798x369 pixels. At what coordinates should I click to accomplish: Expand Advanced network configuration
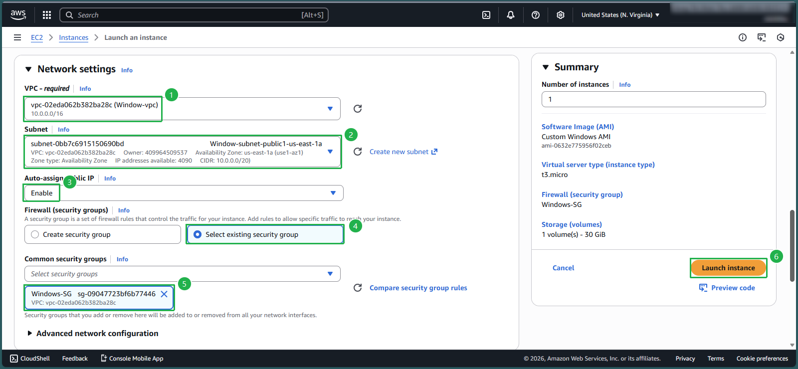click(30, 333)
